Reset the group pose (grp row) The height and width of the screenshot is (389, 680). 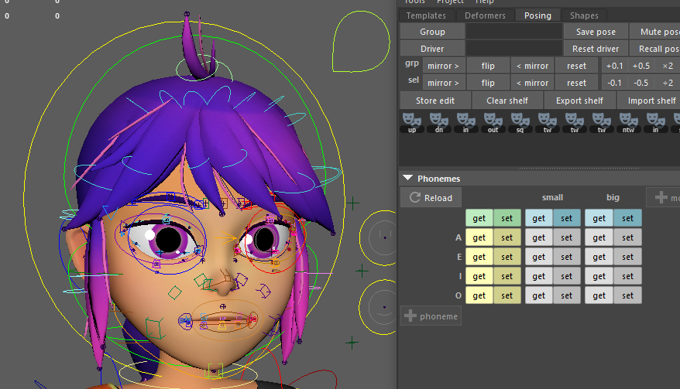(576, 66)
